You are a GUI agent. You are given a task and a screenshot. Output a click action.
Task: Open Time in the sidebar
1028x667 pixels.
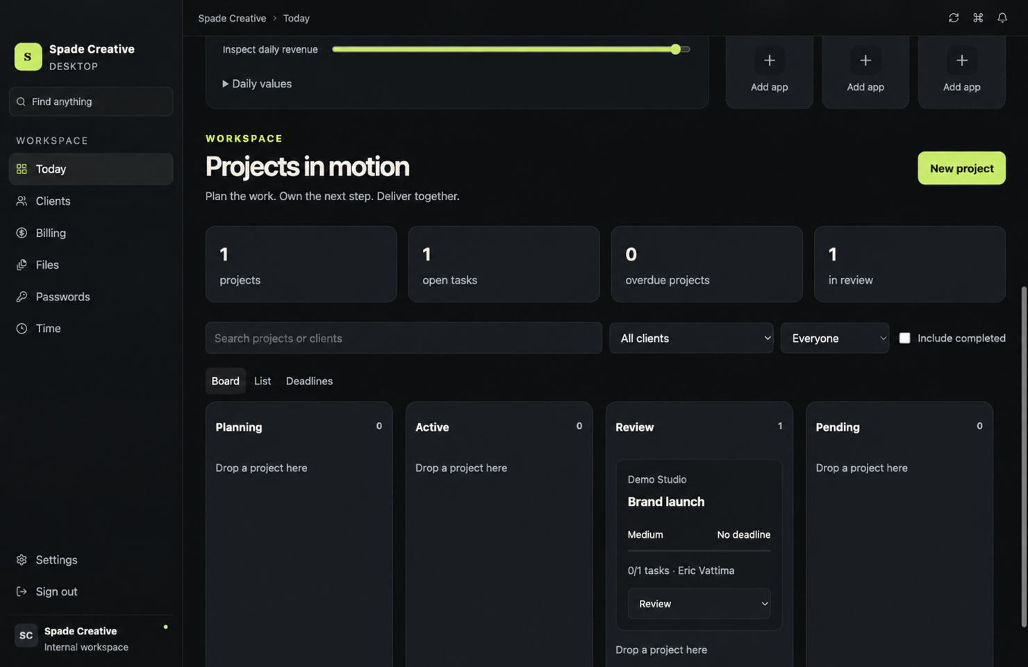pyautogui.click(x=91, y=329)
